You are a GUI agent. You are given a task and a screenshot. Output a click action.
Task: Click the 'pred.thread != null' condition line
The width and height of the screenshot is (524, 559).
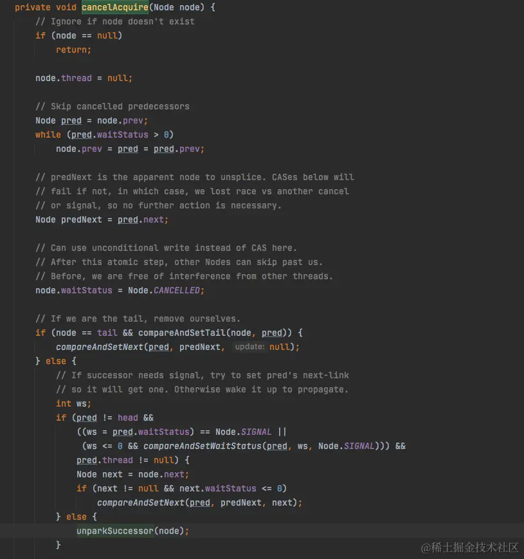tap(133, 460)
